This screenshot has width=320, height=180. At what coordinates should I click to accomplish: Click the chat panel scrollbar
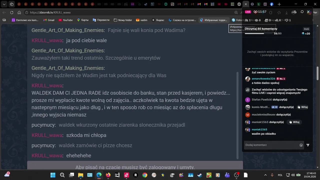(237, 115)
